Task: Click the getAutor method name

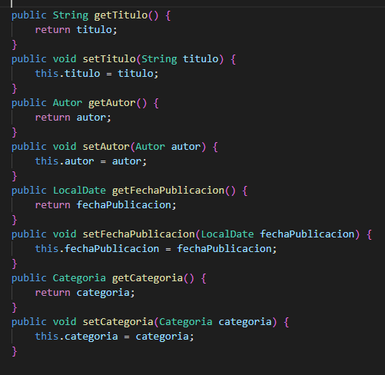Action: (x=112, y=103)
